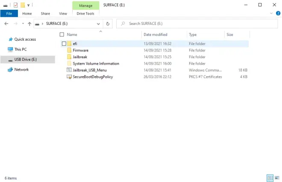282x182 pixels.
Task: Click the SecureBootDebugPolicy certificate icon
Action: coord(69,77)
